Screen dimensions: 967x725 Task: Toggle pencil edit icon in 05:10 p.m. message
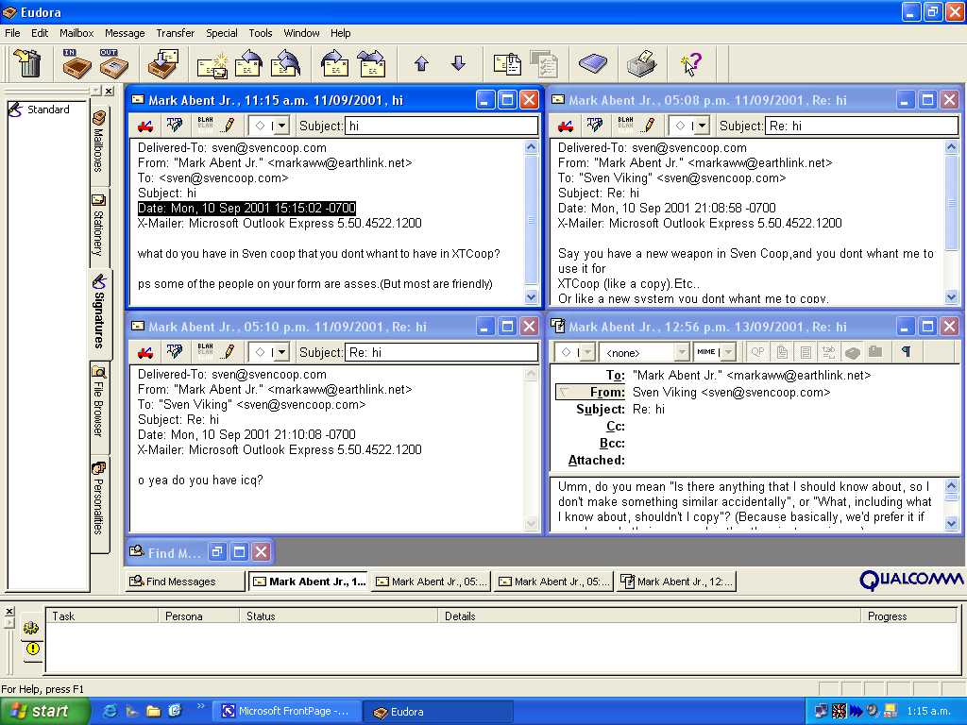point(229,352)
